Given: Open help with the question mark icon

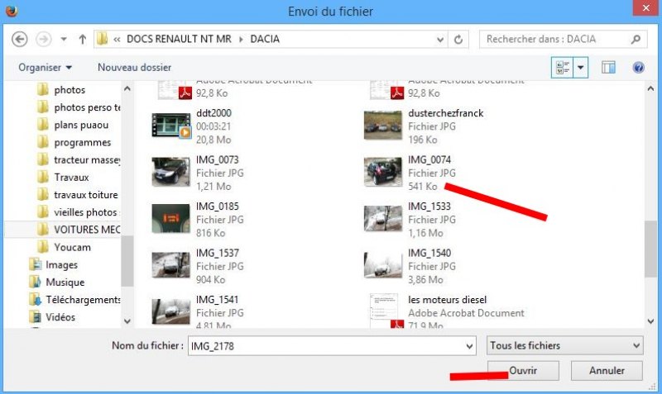Looking at the screenshot, I should tap(638, 68).
